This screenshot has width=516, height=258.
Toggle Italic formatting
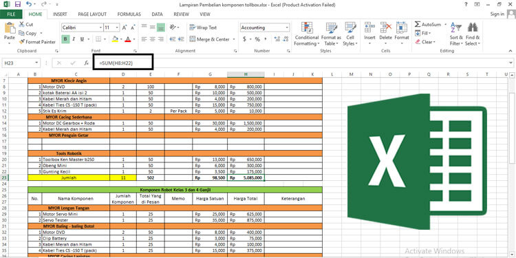pyautogui.click(x=74, y=39)
